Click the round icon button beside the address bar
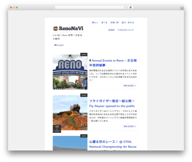The image size is (192, 162). point(131,8)
